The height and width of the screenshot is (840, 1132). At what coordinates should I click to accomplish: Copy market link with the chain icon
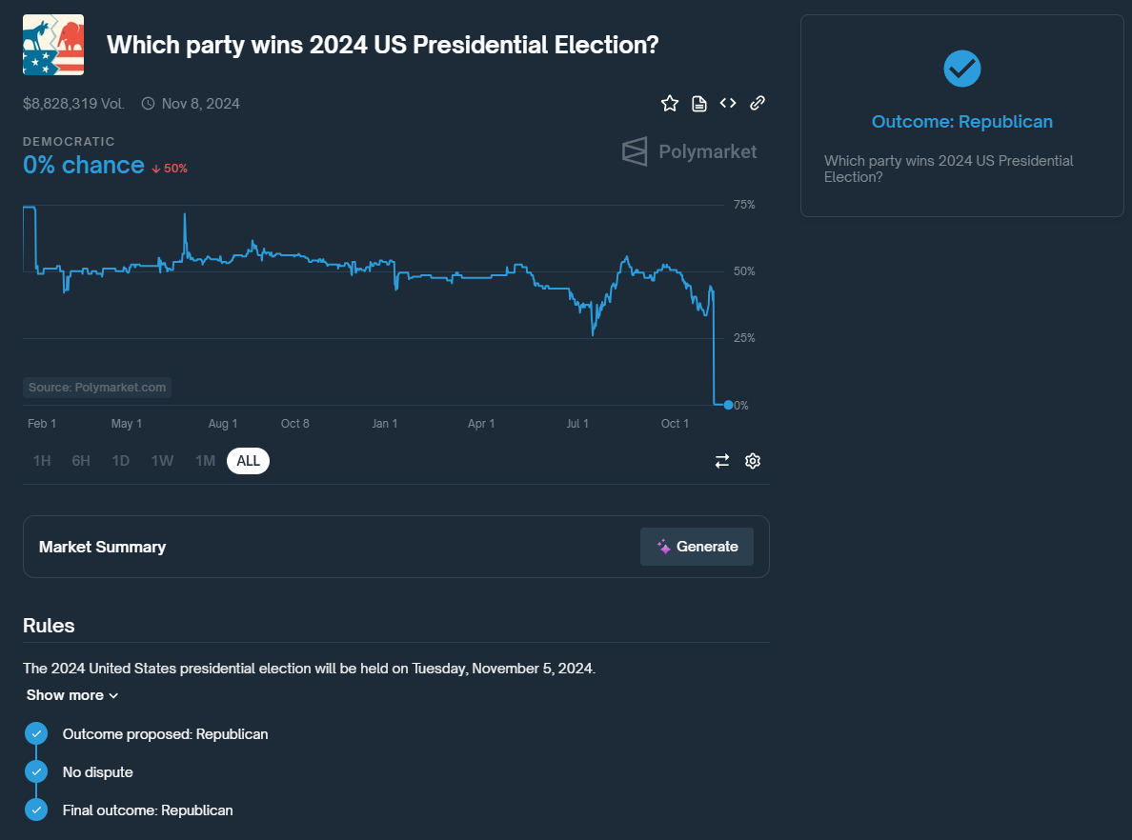click(x=758, y=103)
